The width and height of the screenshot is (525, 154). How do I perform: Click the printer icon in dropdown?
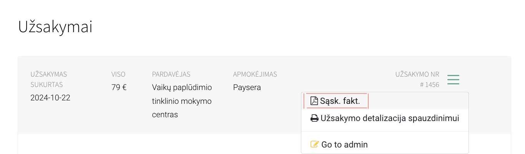click(314, 118)
